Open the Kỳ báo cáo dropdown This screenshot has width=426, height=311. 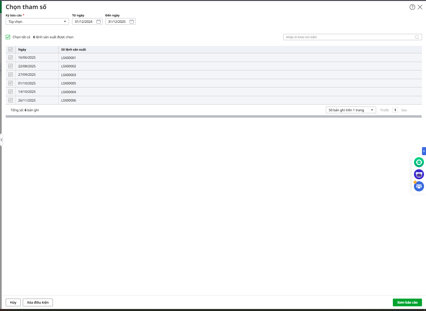tap(37, 21)
